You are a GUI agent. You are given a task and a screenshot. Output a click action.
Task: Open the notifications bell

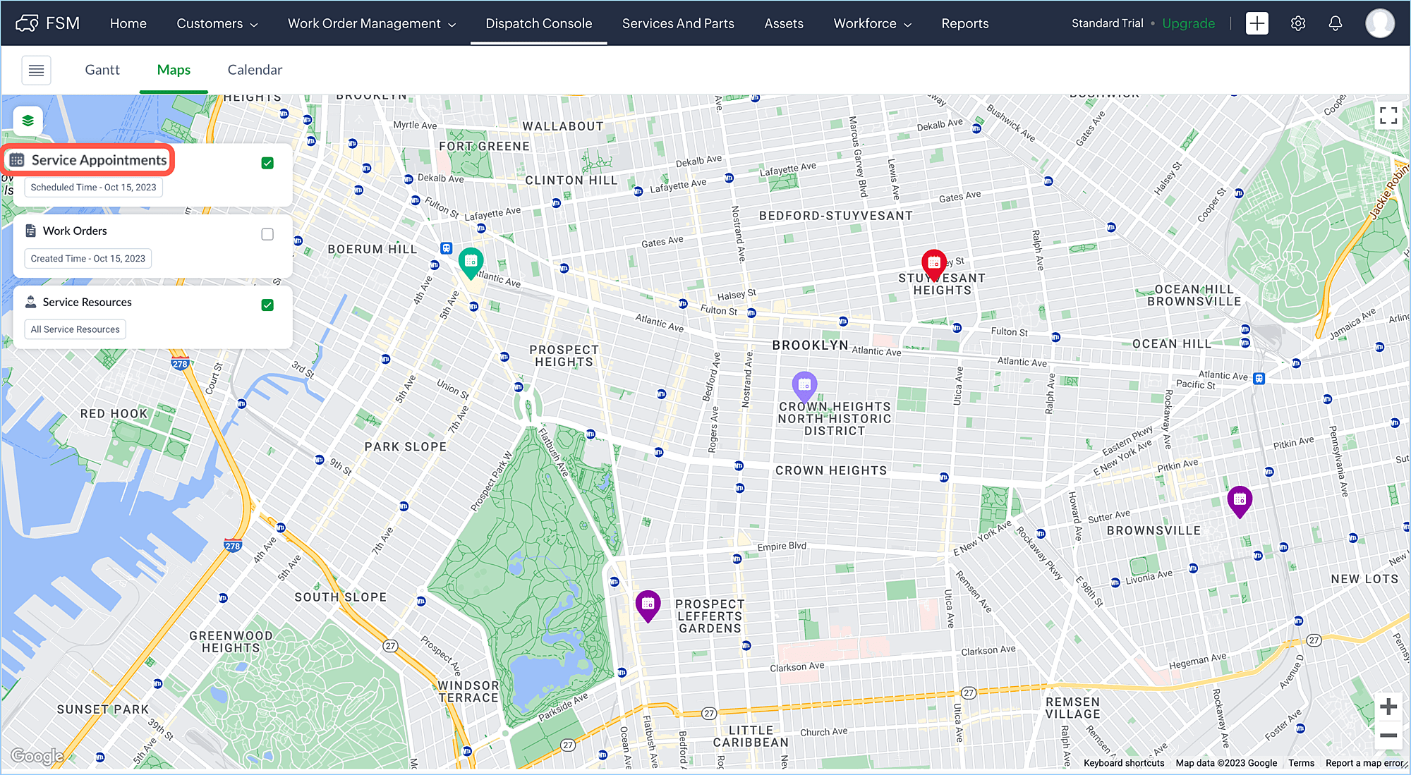tap(1335, 23)
